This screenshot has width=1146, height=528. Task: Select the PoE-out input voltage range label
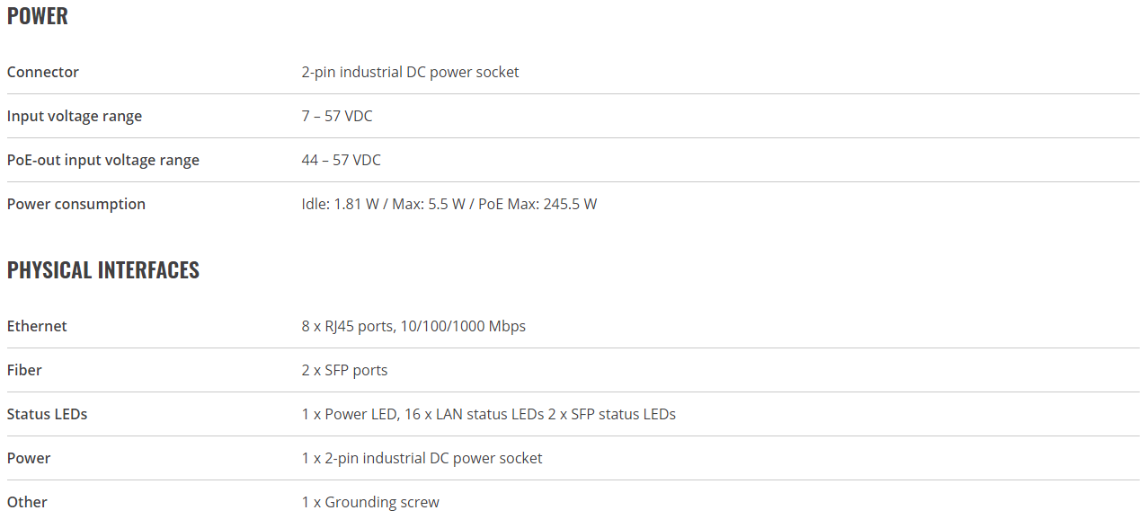103,160
